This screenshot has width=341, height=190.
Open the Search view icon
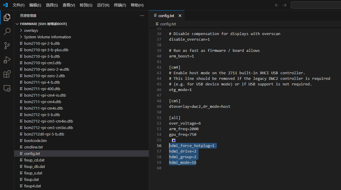pos(7,32)
